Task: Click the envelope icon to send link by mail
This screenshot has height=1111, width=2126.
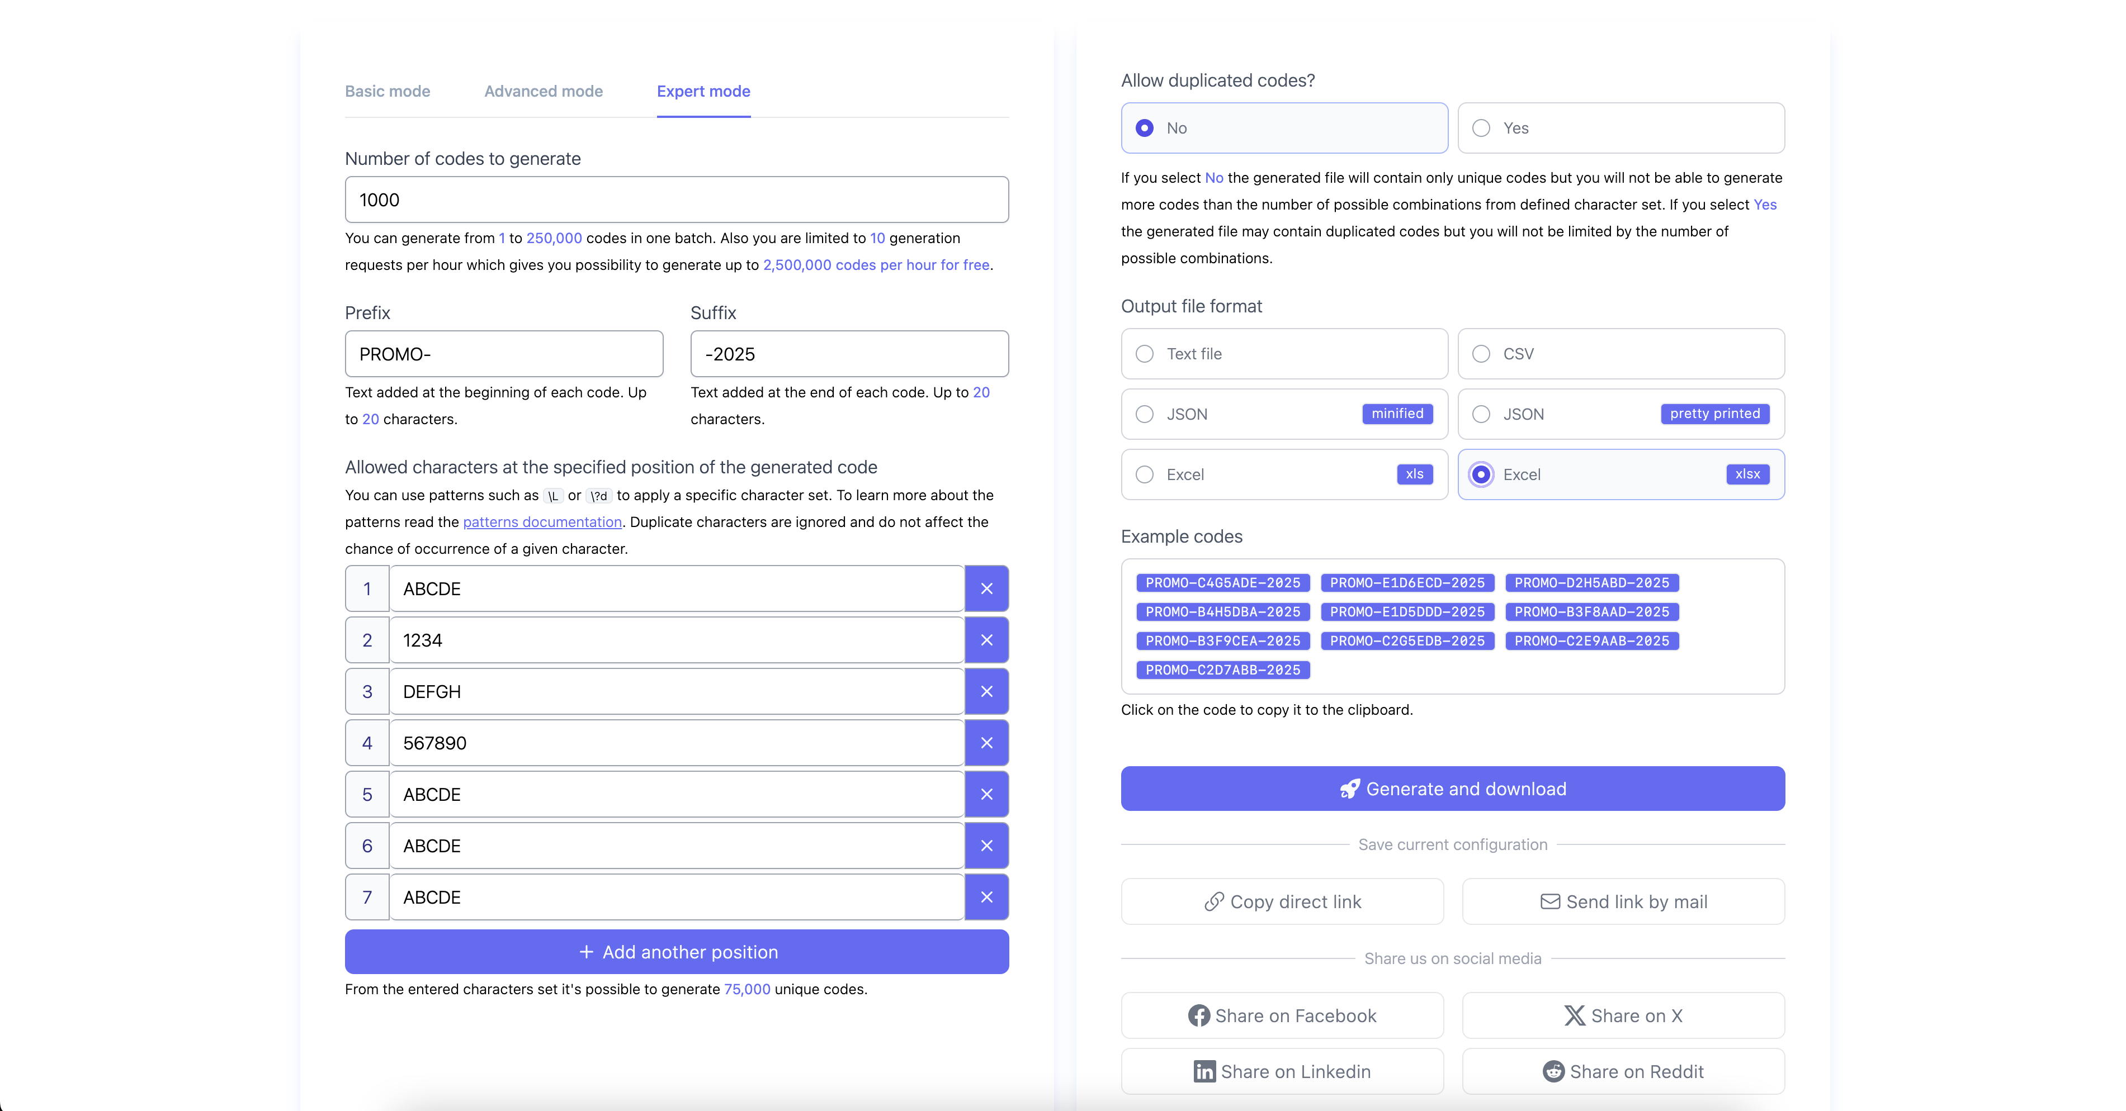Action: 1551,901
